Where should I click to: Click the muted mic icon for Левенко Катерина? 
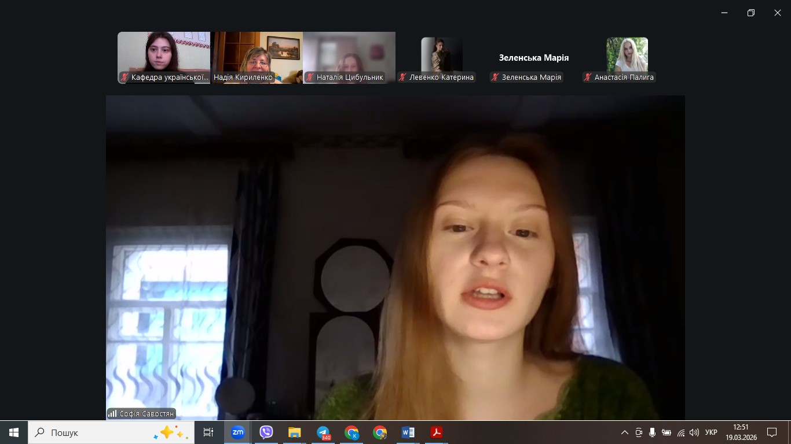coord(402,77)
